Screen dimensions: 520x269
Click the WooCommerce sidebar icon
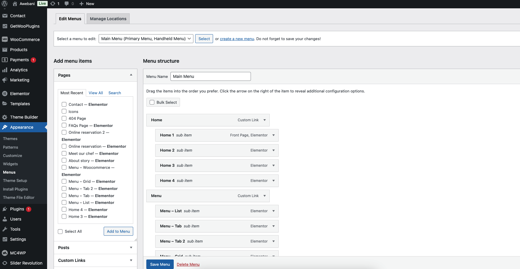(x=5, y=40)
